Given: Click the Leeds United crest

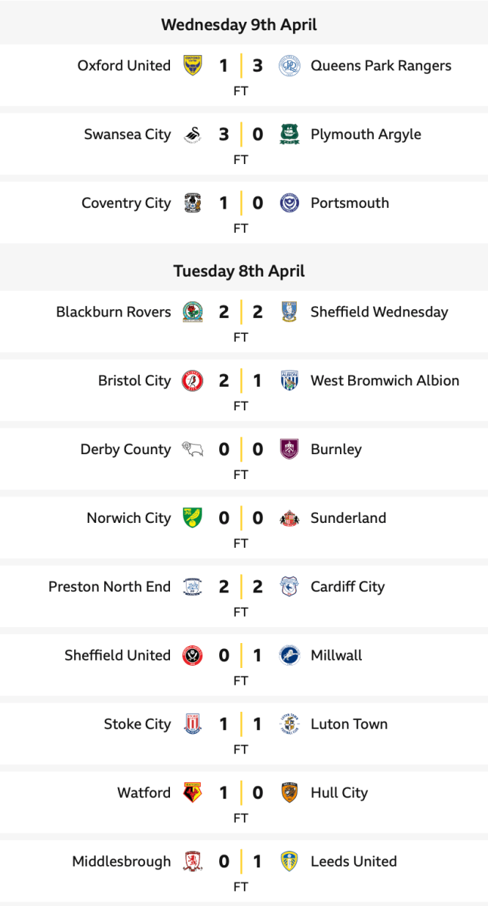Looking at the screenshot, I should click(x=289, y=862).
